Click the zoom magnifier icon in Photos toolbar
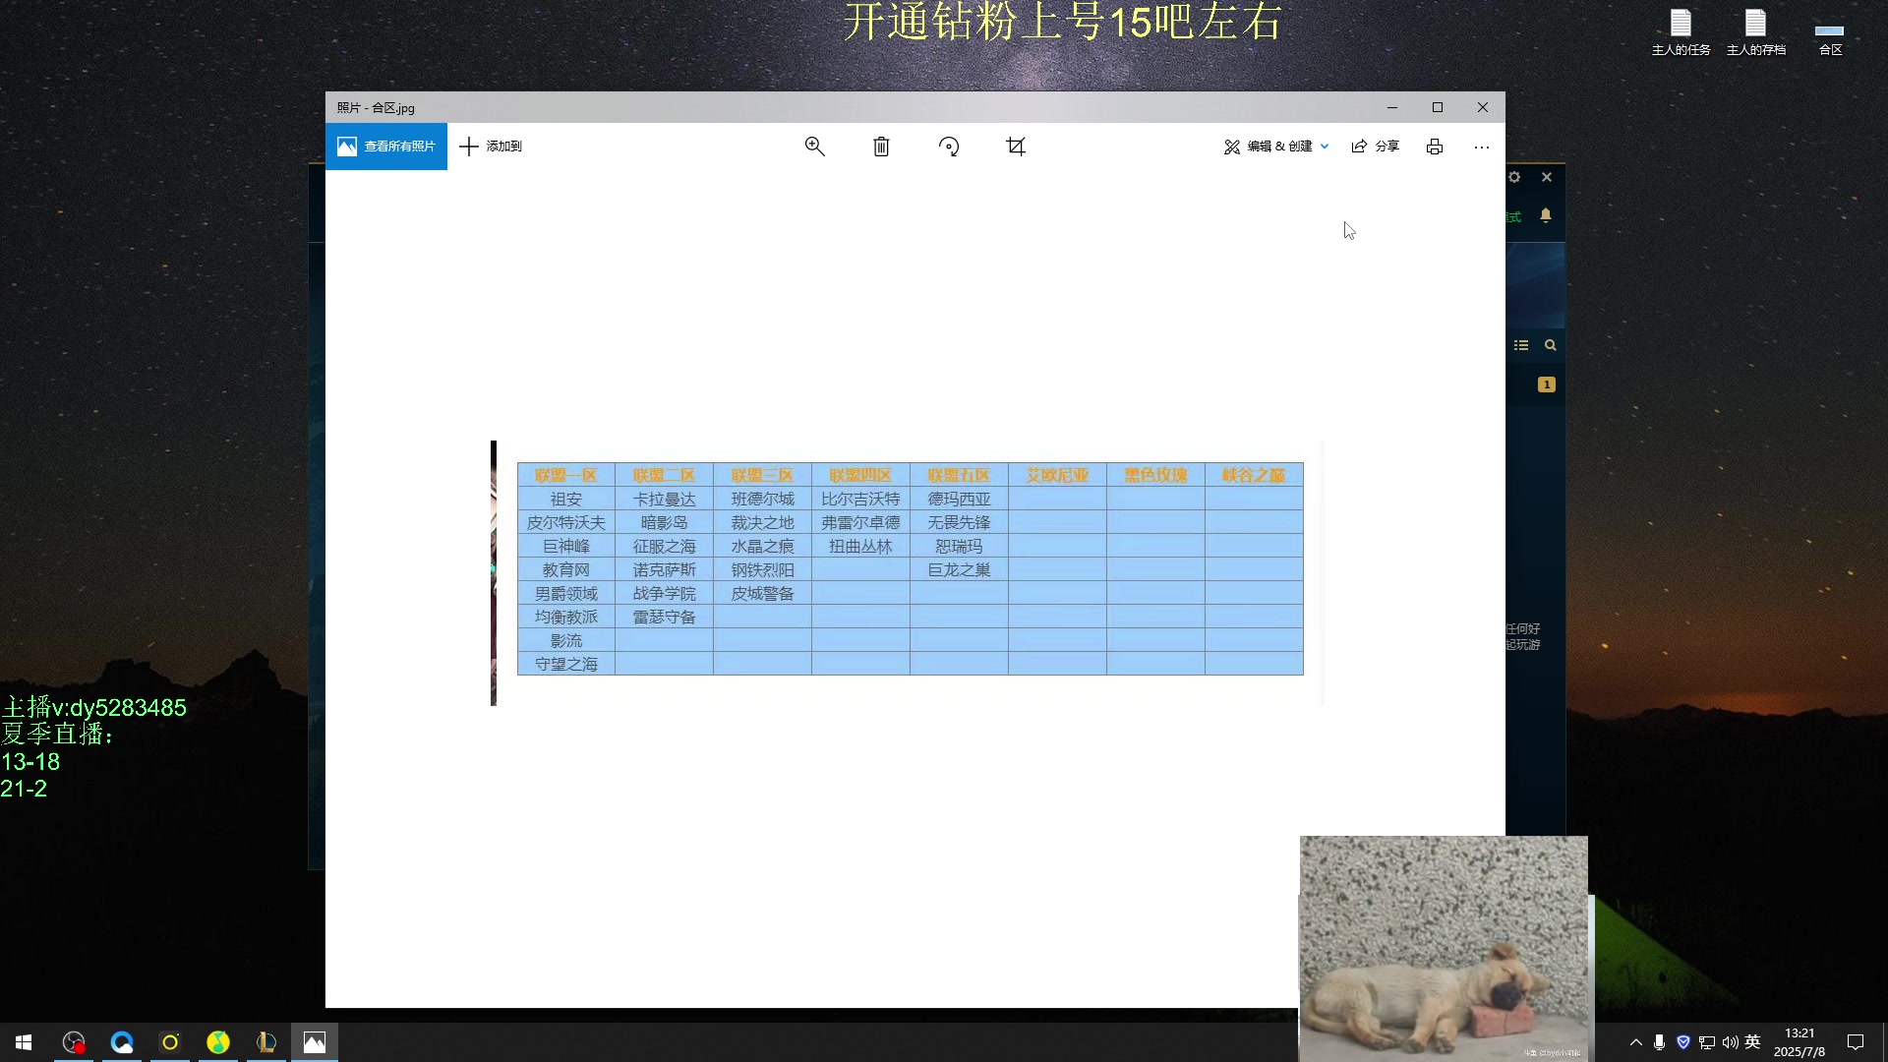1888x1062 pixels. [x=814, y=147]
